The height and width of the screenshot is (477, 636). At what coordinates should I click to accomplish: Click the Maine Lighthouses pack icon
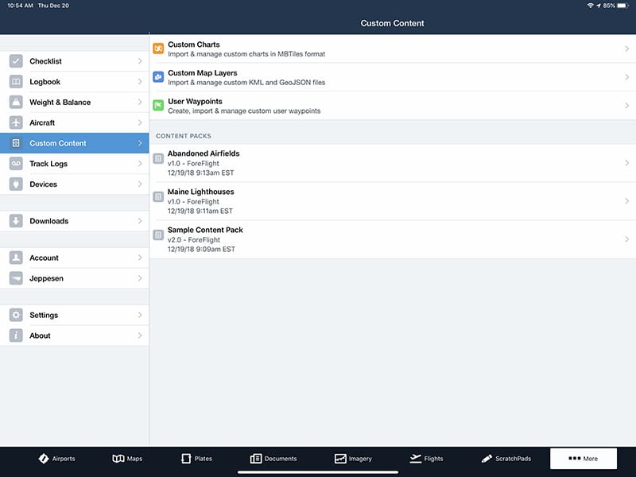pyautogui.click(x=158, y=196)
